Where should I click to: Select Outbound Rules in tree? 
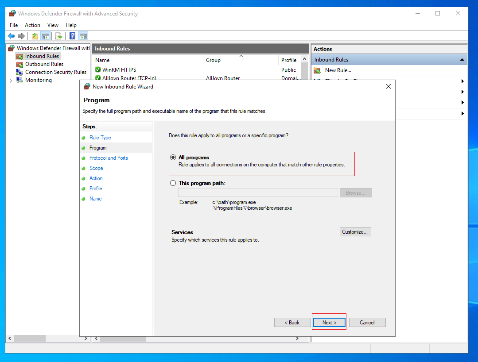(44, 64)
